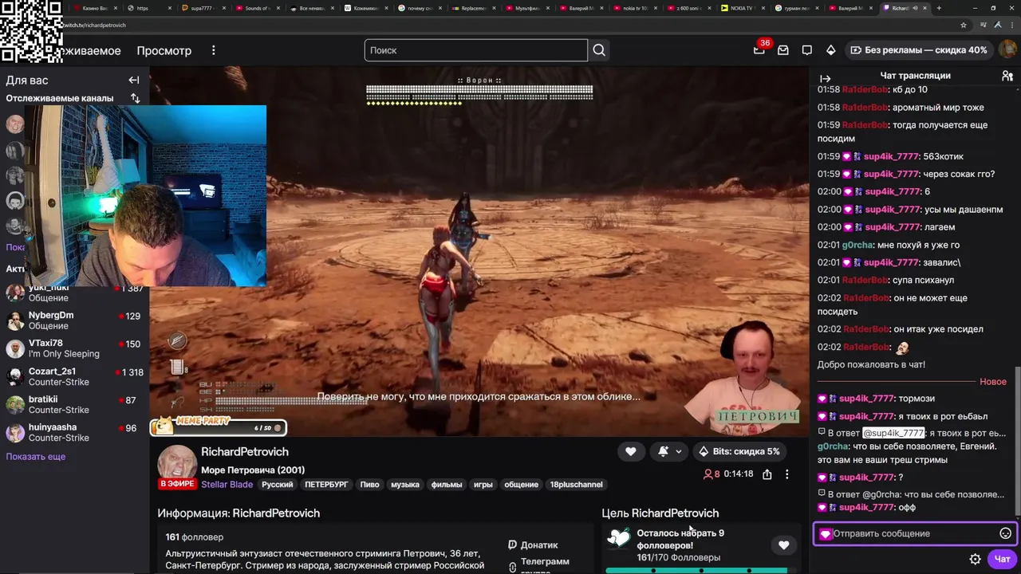Click the heart on the follower goal

pyautogui.click(x=783, y=545)
